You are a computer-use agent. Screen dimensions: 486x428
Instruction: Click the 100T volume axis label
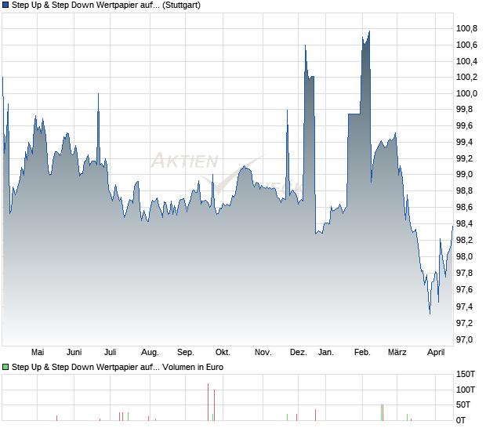(466, 390)
